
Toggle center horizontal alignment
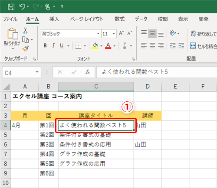pos(152,45)
